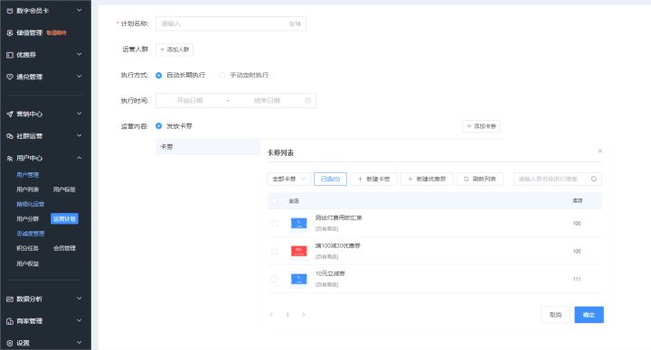This screenshot has width=651, height=350.
Task: Open 用户权益 in the sidebar
Action: coord(27,263)
